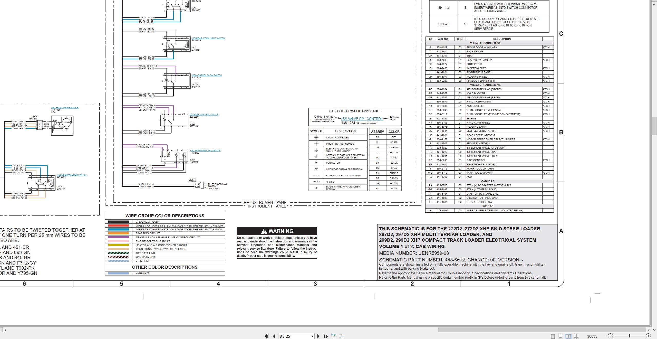Click the previous view button
This screenshot has width=657, height=339.
(x=334, y=336)
